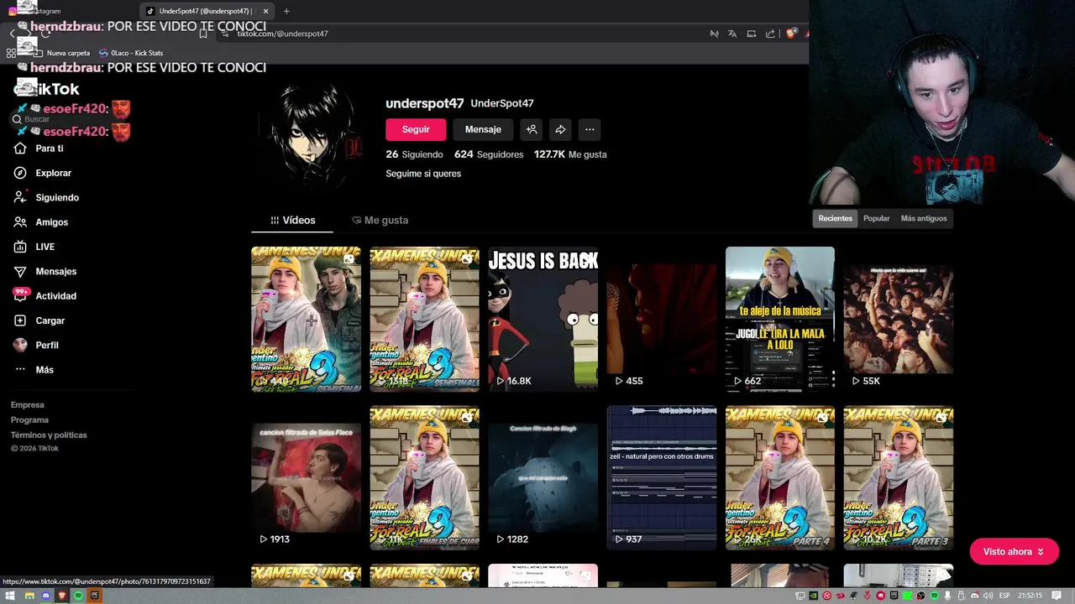This screenshot has height=604, width=1075.
Task: Open the Cargar upload page
Action: [x=39, y=320]
